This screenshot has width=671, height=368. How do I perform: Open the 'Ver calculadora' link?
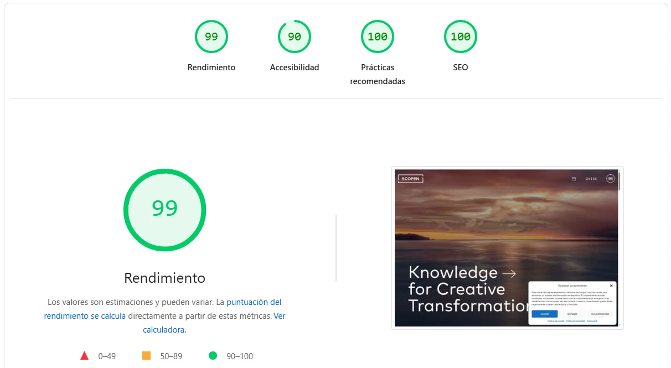point(279,316)
